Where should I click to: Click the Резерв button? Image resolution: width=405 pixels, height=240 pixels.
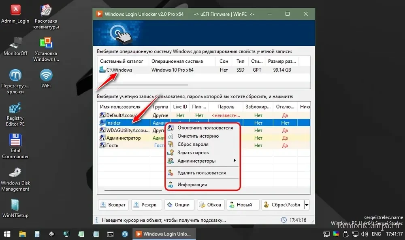coord(147,205)
